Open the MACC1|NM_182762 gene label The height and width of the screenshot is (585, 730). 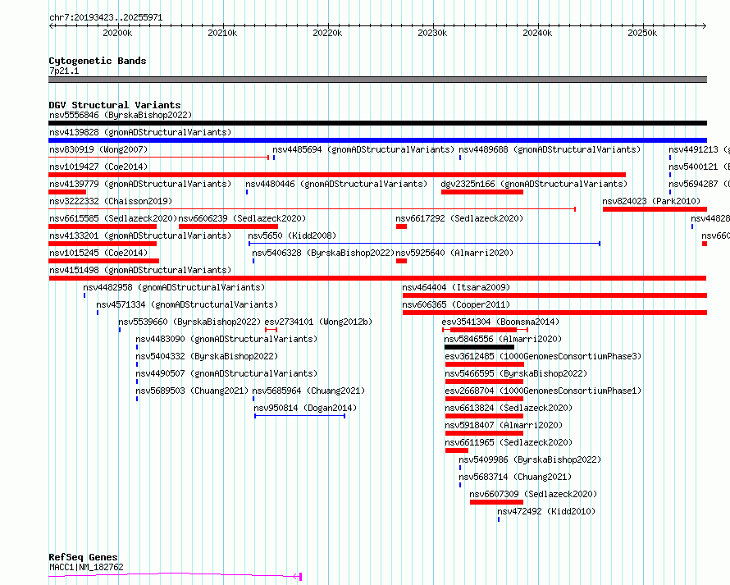tap(86, 567)
